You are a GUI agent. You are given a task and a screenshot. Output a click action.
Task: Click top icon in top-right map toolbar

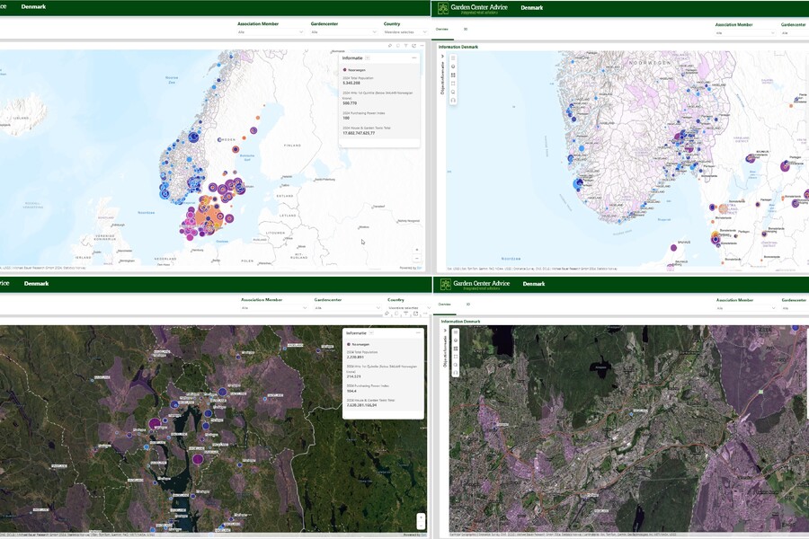(x=453, y=57)
